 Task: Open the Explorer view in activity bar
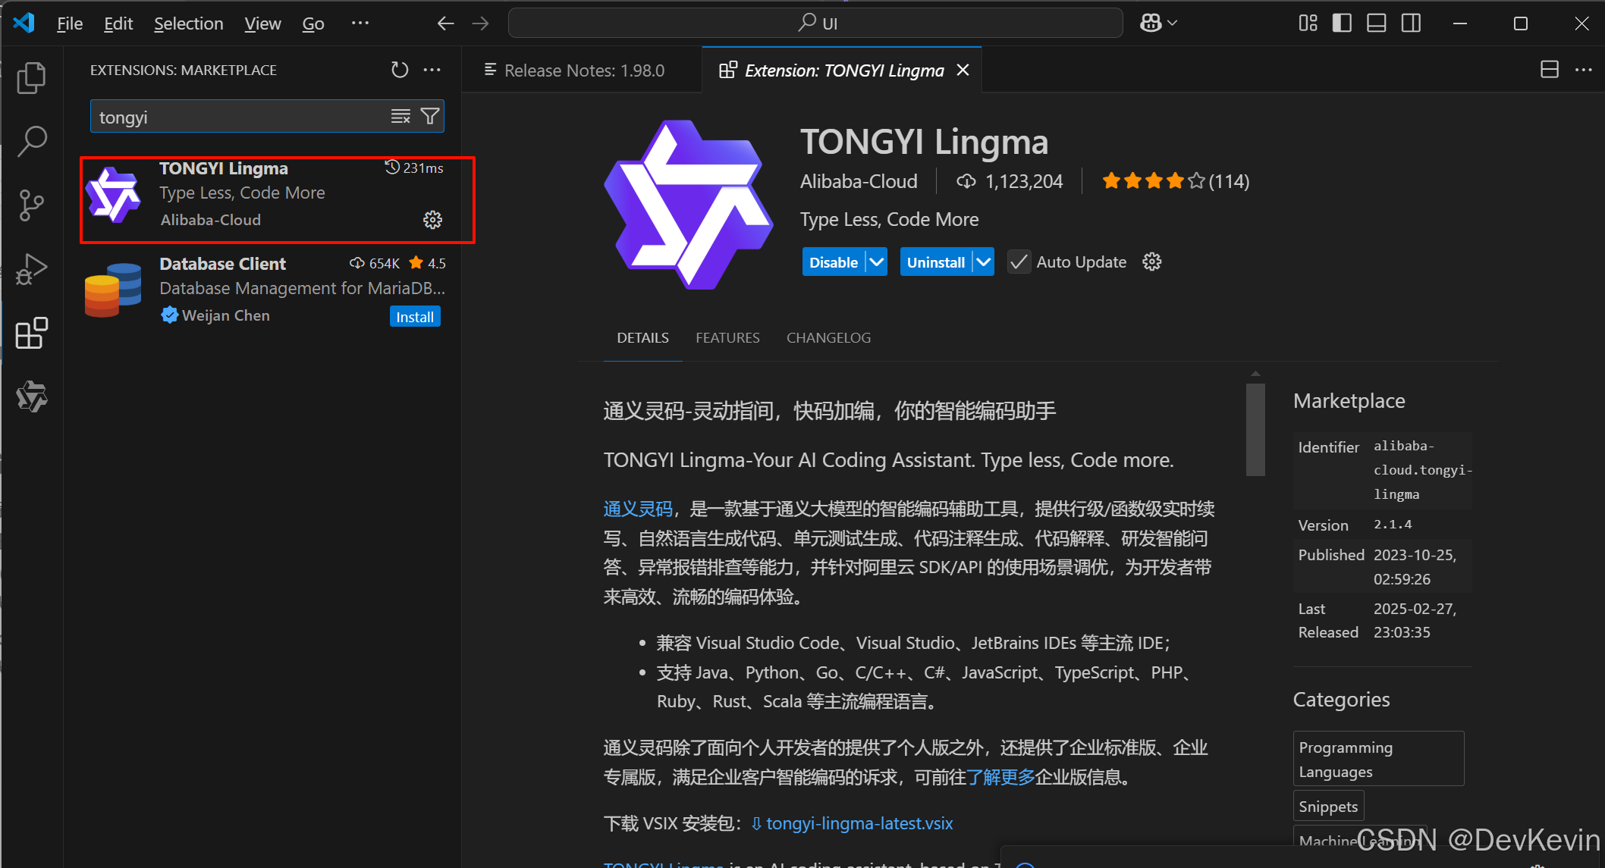coord(31,77)
